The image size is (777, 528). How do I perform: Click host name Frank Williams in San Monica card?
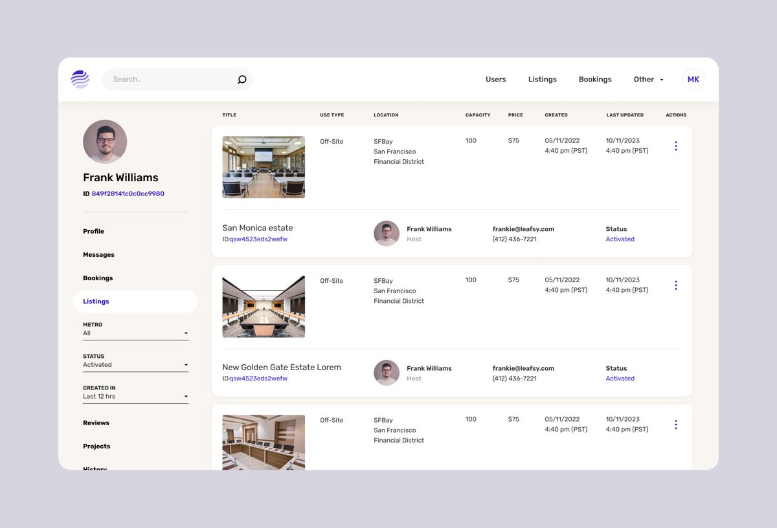429,229
